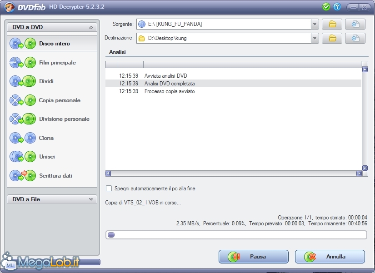Click the Sorgente path field

pyautogui.click(x=224, y=24)
